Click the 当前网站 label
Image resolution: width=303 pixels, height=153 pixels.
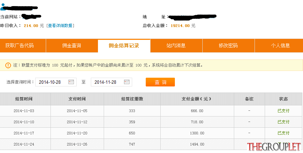(11, 17)
